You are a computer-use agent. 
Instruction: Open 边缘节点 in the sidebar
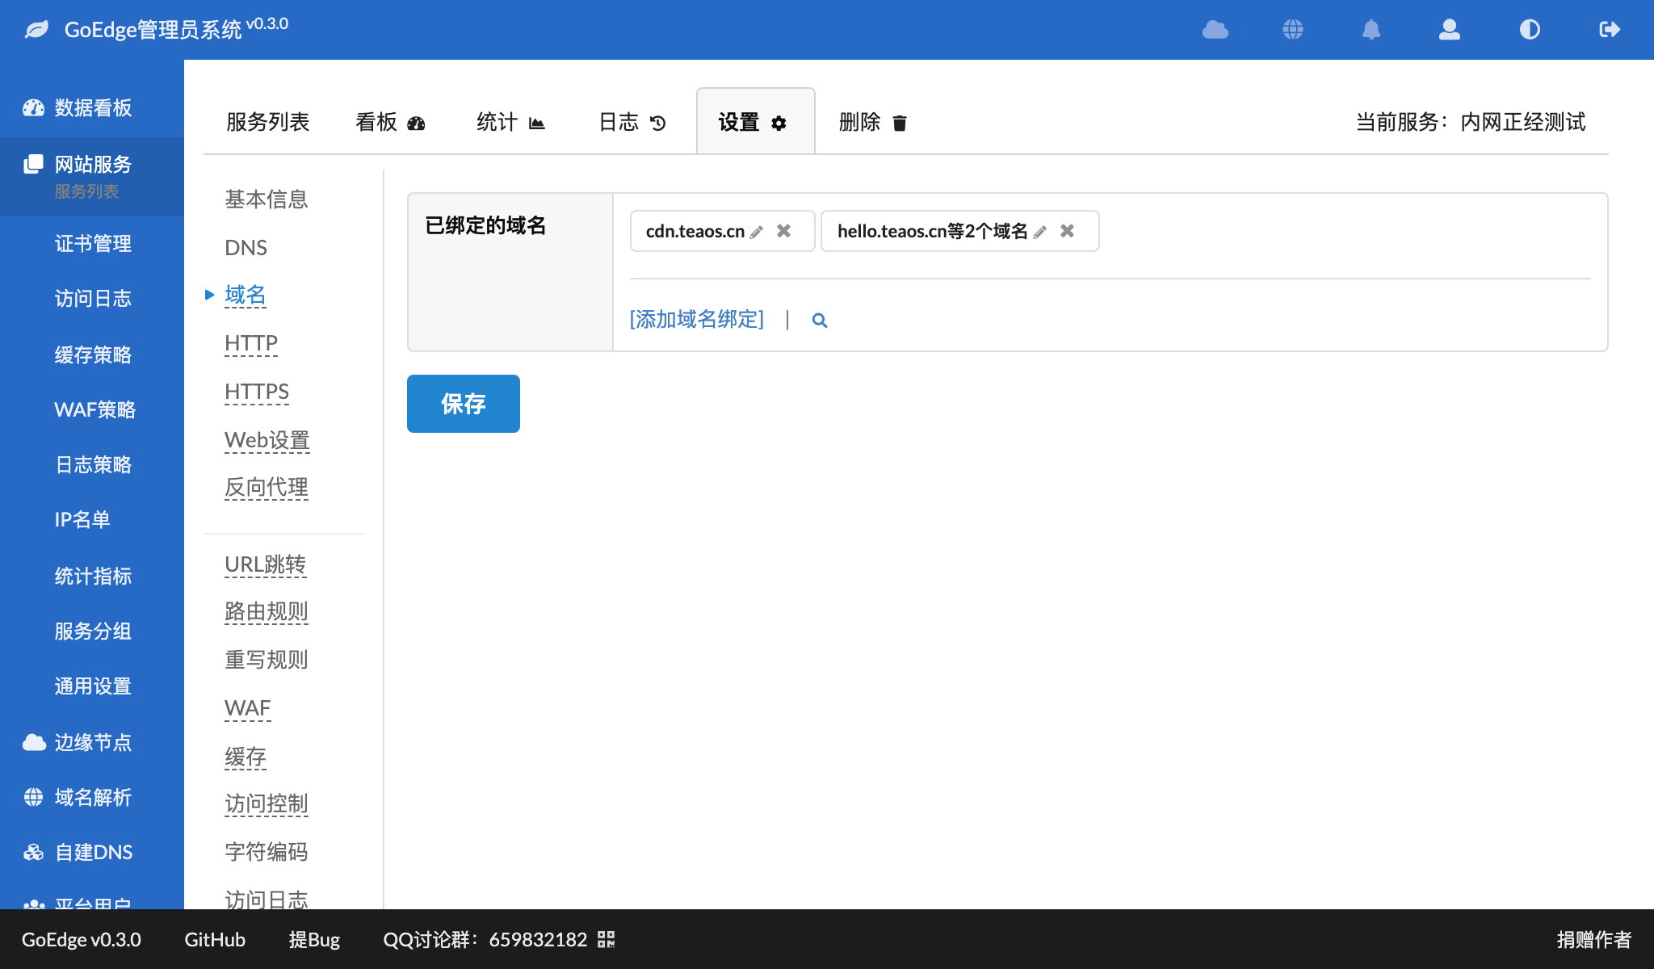click(92, 743)
